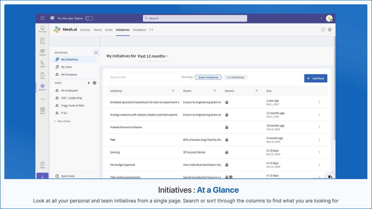Click the Due column header
This screenshot has width=372, height=209.
[x=269, y=91]
